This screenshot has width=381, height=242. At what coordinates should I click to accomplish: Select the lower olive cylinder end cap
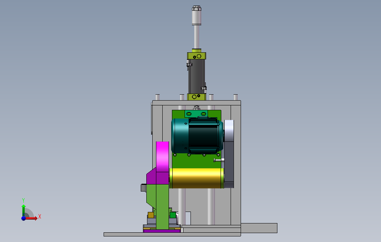pos(196,97)
